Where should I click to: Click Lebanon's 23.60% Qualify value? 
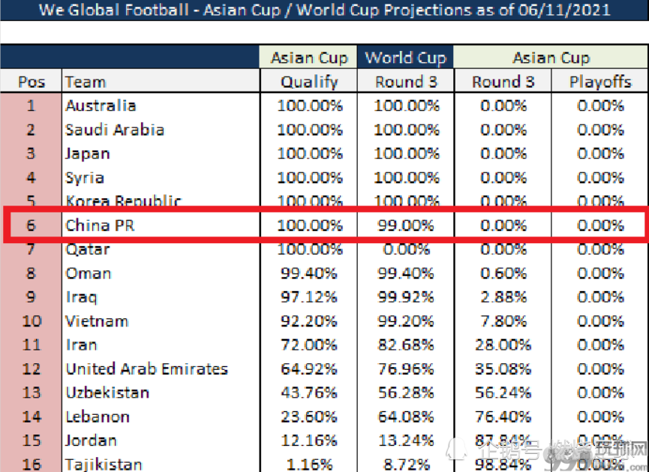[309, 416]
